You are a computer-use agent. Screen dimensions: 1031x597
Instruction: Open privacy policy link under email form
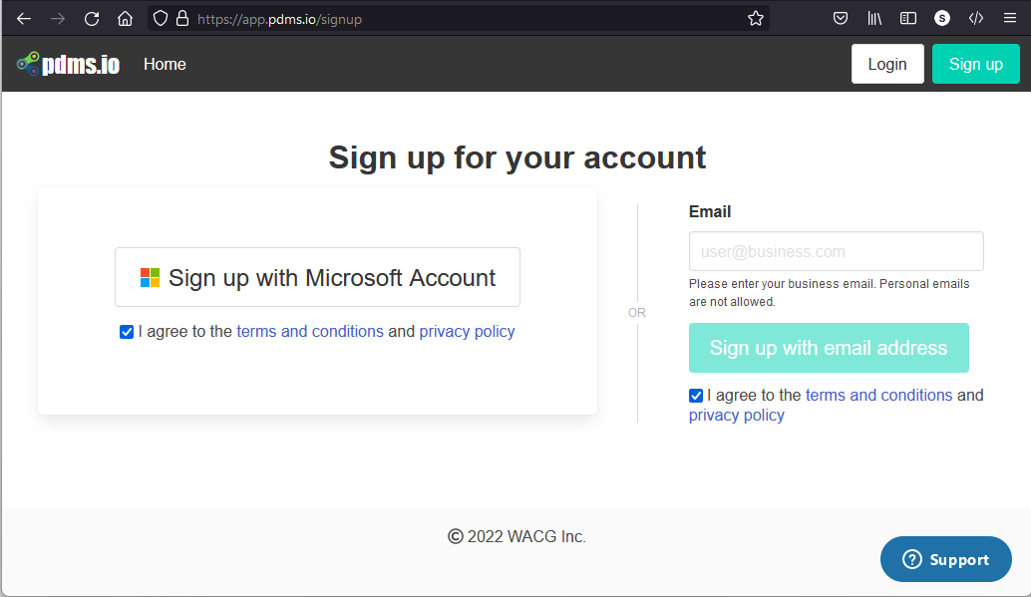pos(737,416)
